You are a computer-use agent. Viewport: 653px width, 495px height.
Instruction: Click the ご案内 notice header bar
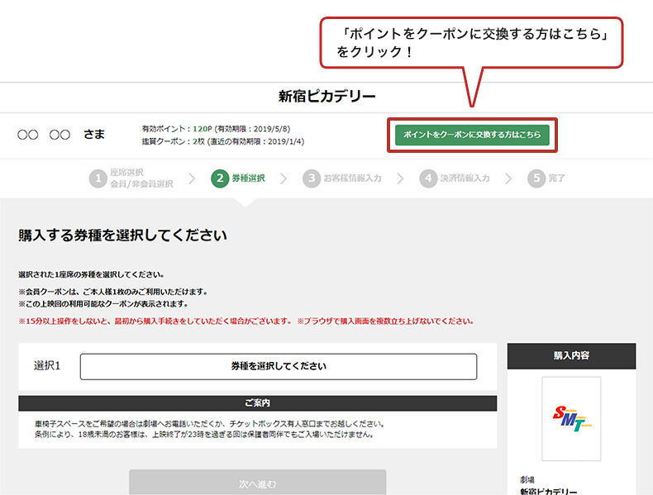click(x=257, y=403)
